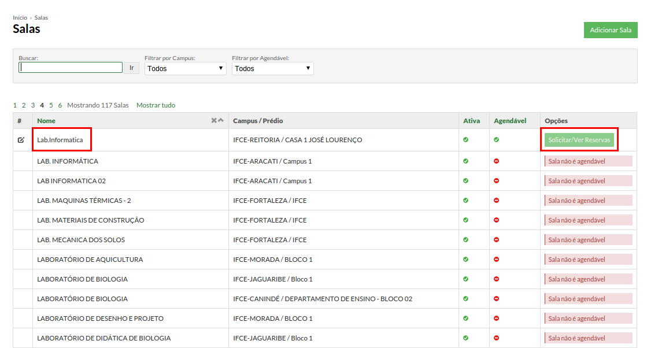Remove sorting with the X icon in Nome header
The width and height of the screenshot is (647, 348).
[214, 120]
